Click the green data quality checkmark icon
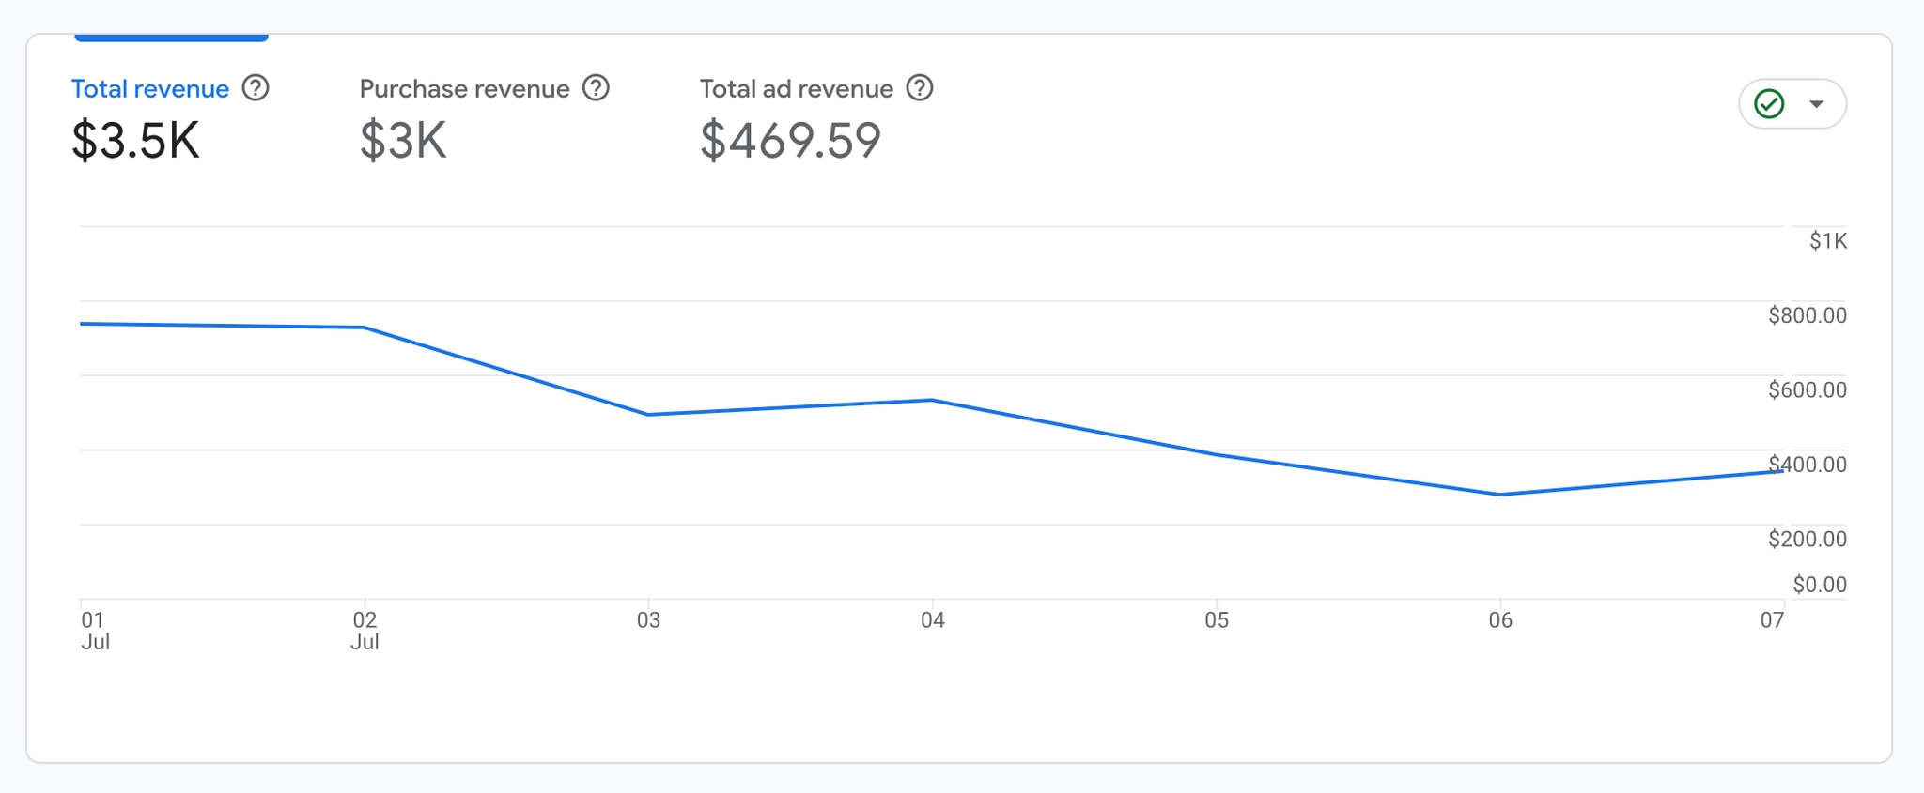This screenshot has height=793, width=1924. pos(1769,104)
